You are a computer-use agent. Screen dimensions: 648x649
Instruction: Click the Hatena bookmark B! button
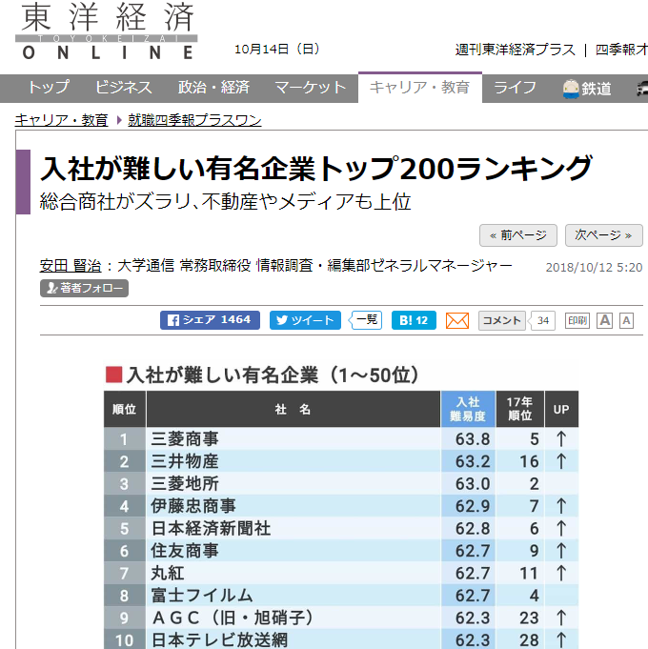(413, 320)
